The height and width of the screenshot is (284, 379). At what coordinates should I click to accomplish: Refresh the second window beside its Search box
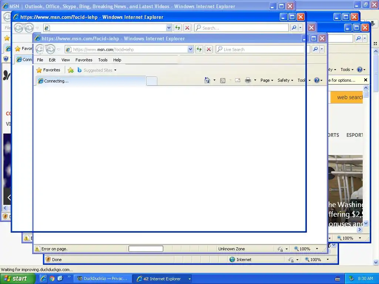tap(177, 28)
